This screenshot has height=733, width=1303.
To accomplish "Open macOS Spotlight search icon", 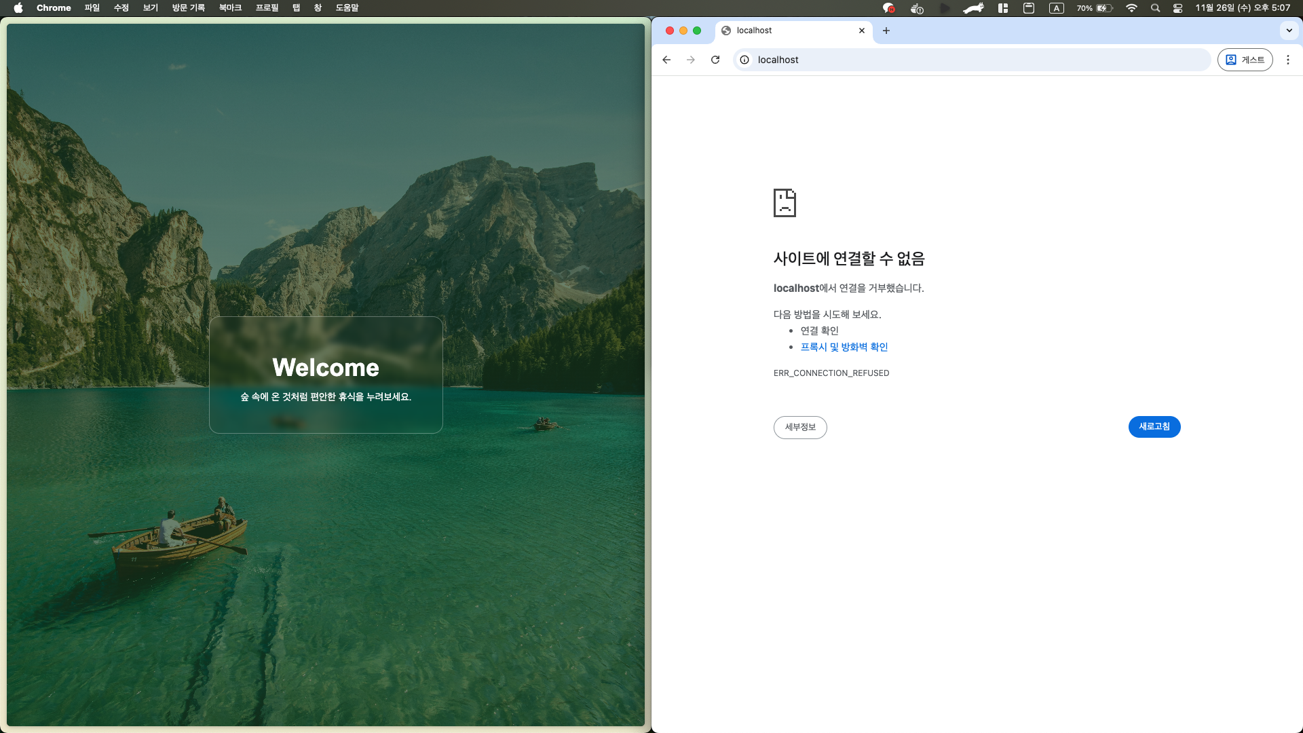I will tap(1155, 8).
